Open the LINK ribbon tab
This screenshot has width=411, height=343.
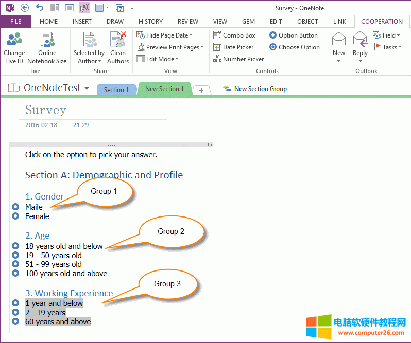point(340,22)
